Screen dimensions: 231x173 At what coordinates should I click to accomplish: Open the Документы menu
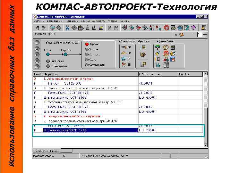99,21
